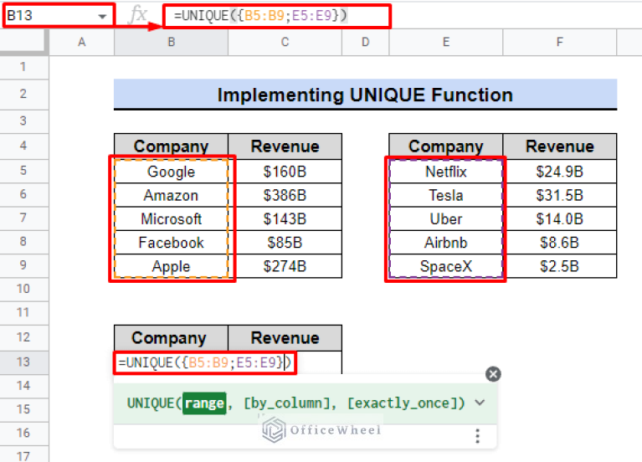The height and width of the screenshot is (462, 642).
Task: Click the [by_column] argument in tooltip
Action: point(287,403)
